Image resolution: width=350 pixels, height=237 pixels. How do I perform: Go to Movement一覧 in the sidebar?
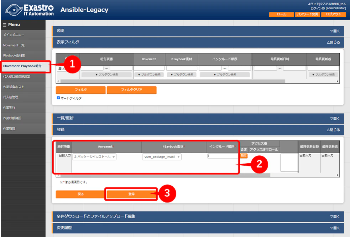pos(23,45)
